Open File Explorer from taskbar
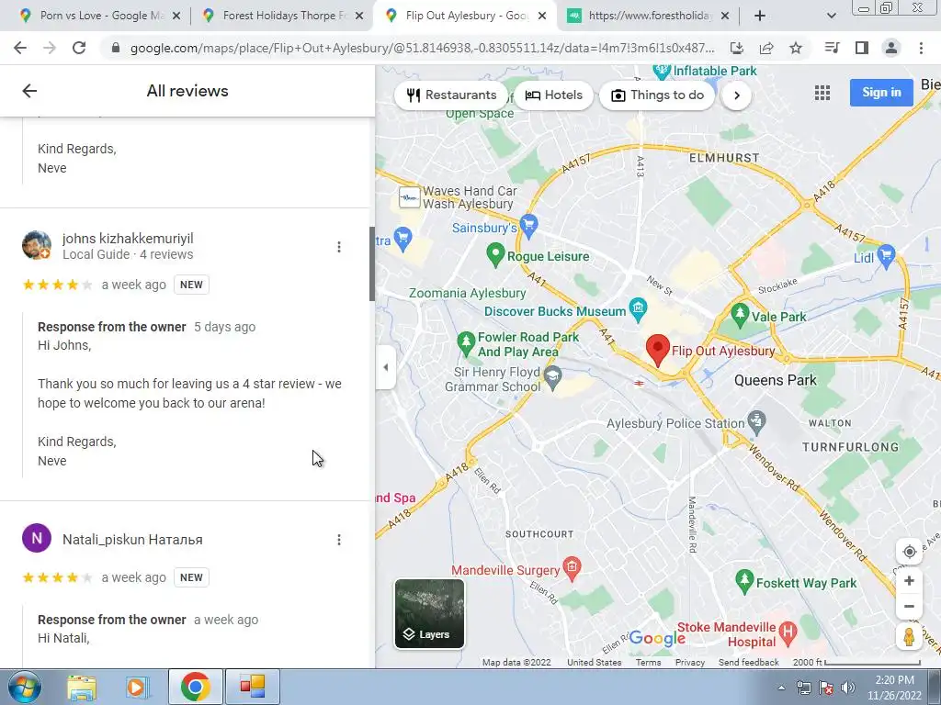The image size is (941, 705). tap(82, 687)
